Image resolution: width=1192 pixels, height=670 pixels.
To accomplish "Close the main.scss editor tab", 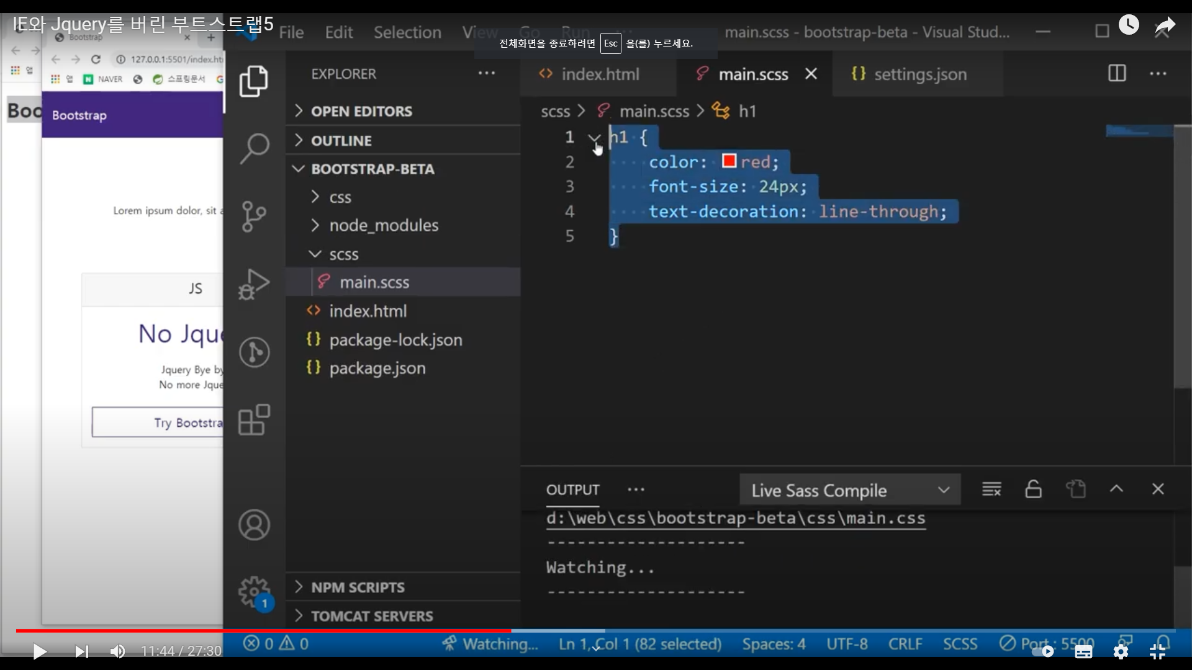I will point(811,74).
